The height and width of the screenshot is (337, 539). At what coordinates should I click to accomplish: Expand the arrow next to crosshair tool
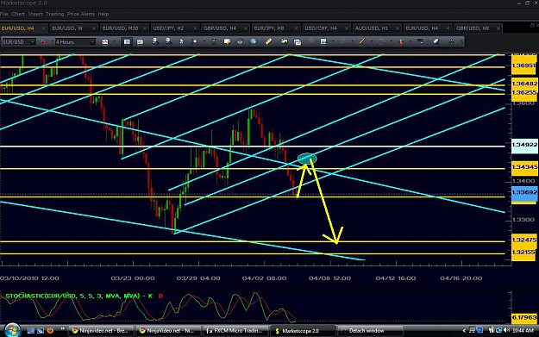pyautogui.click(x=204, y=41)
